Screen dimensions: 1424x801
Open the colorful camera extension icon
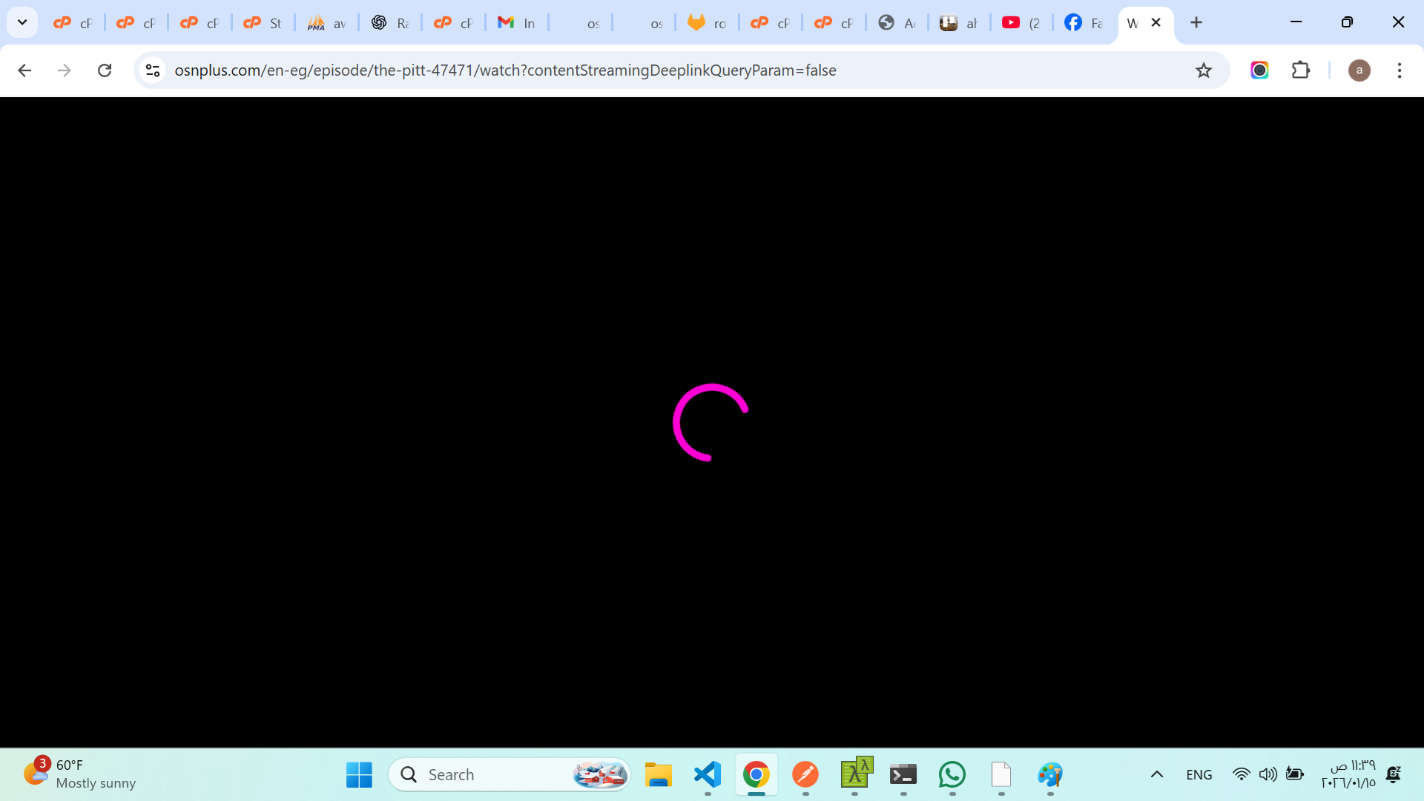[1259, 70]
